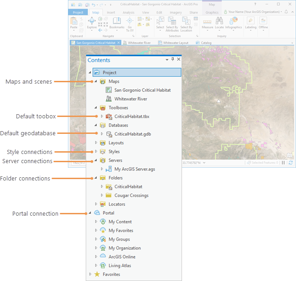The height and width of the screenshot is (281, 296).
Task: Expand the Locators node
Action: [x=96, y=204]
